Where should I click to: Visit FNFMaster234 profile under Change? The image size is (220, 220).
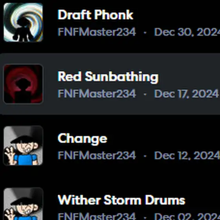tap(97, 155)
